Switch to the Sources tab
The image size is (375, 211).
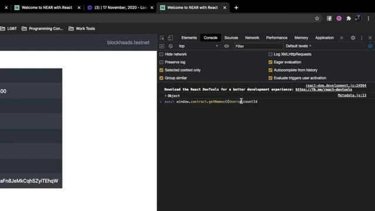231,38
